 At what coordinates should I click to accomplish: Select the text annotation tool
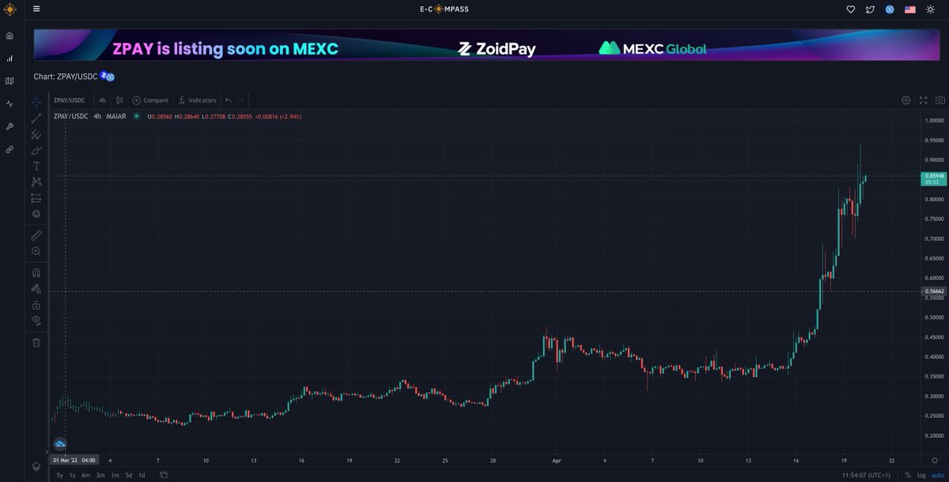click(x=36, y=166)
